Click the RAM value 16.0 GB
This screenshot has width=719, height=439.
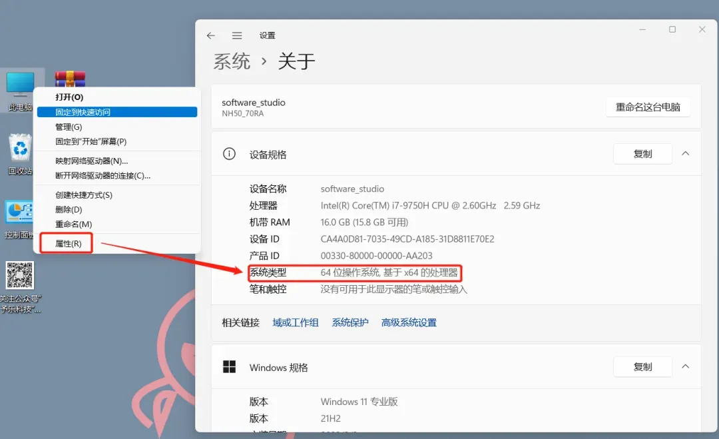coord(364,222)
